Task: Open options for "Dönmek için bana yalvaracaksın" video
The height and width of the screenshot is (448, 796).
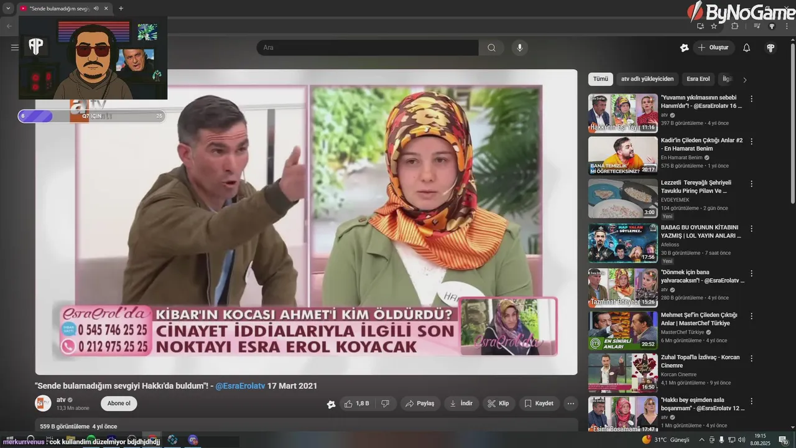Action: [751, 274]
